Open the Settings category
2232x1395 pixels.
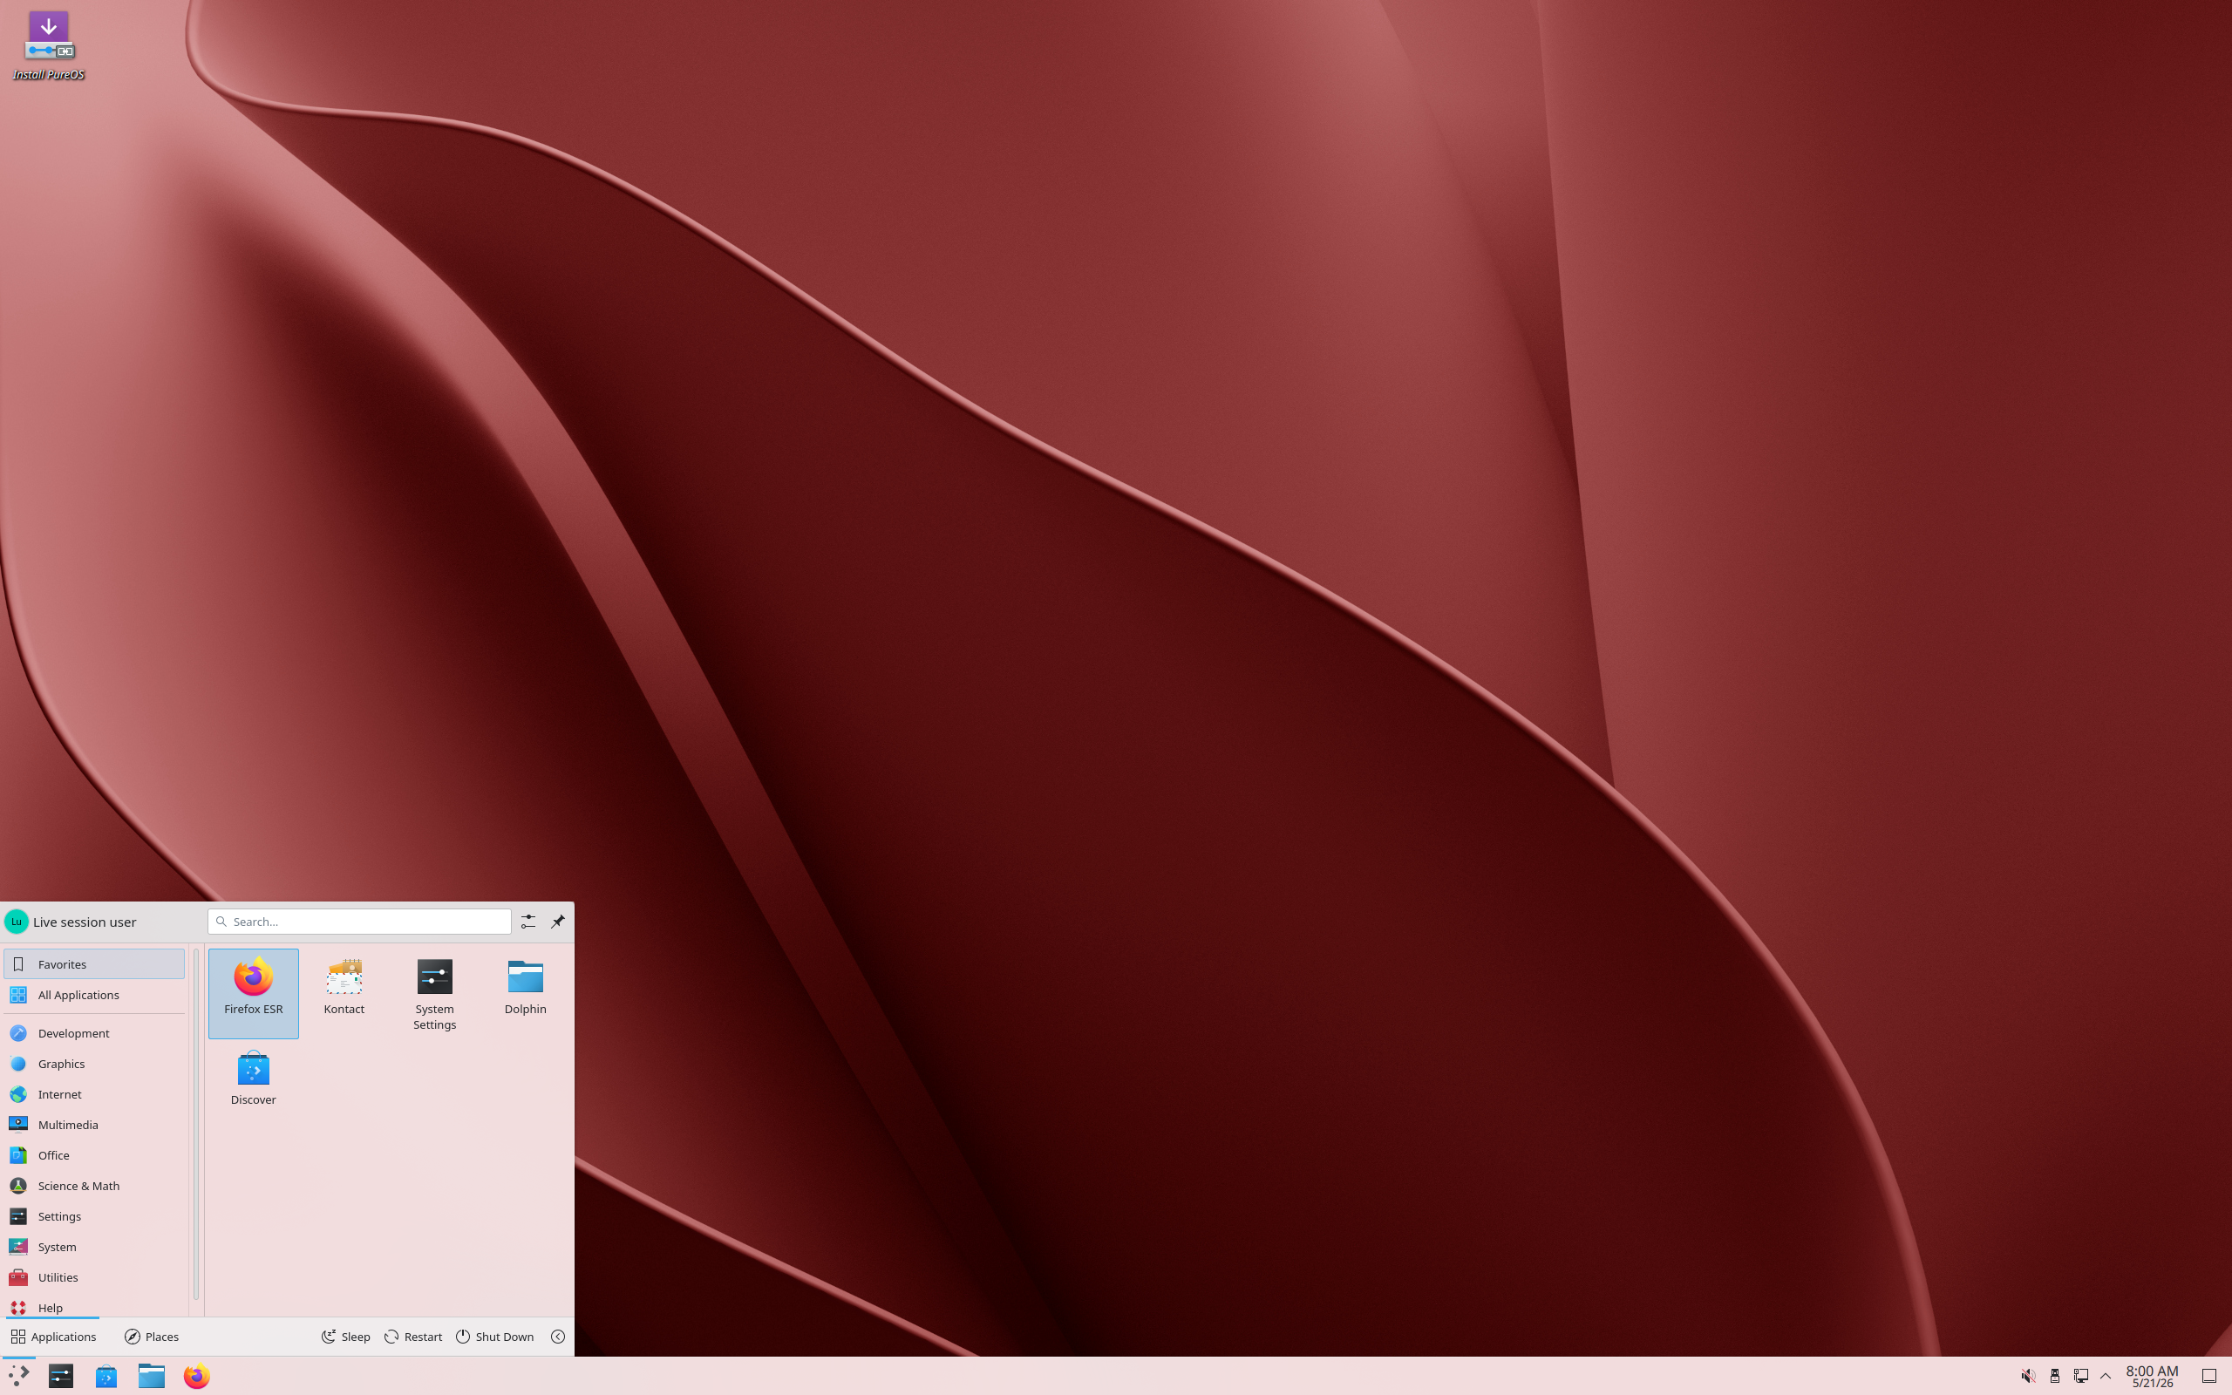[x=94, y=1216]
